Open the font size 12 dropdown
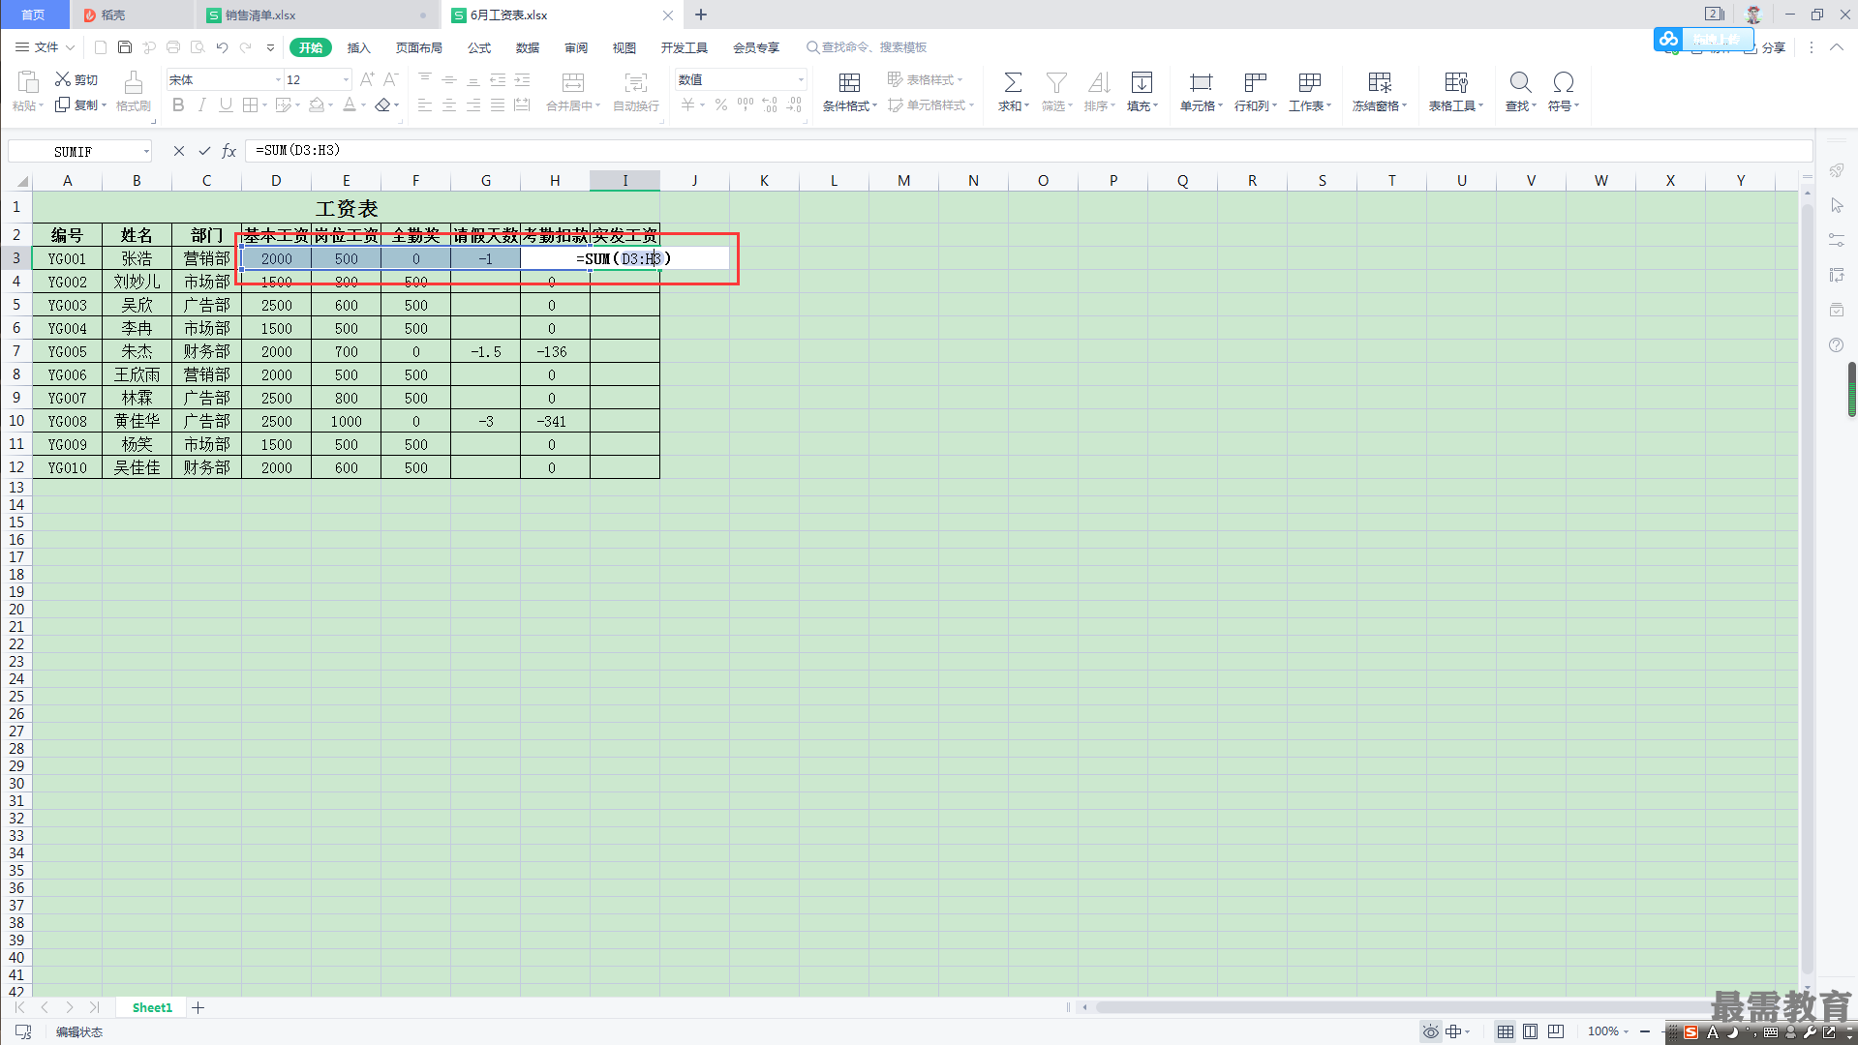This screenshot has width=1858, height=1045. point(346,80)
